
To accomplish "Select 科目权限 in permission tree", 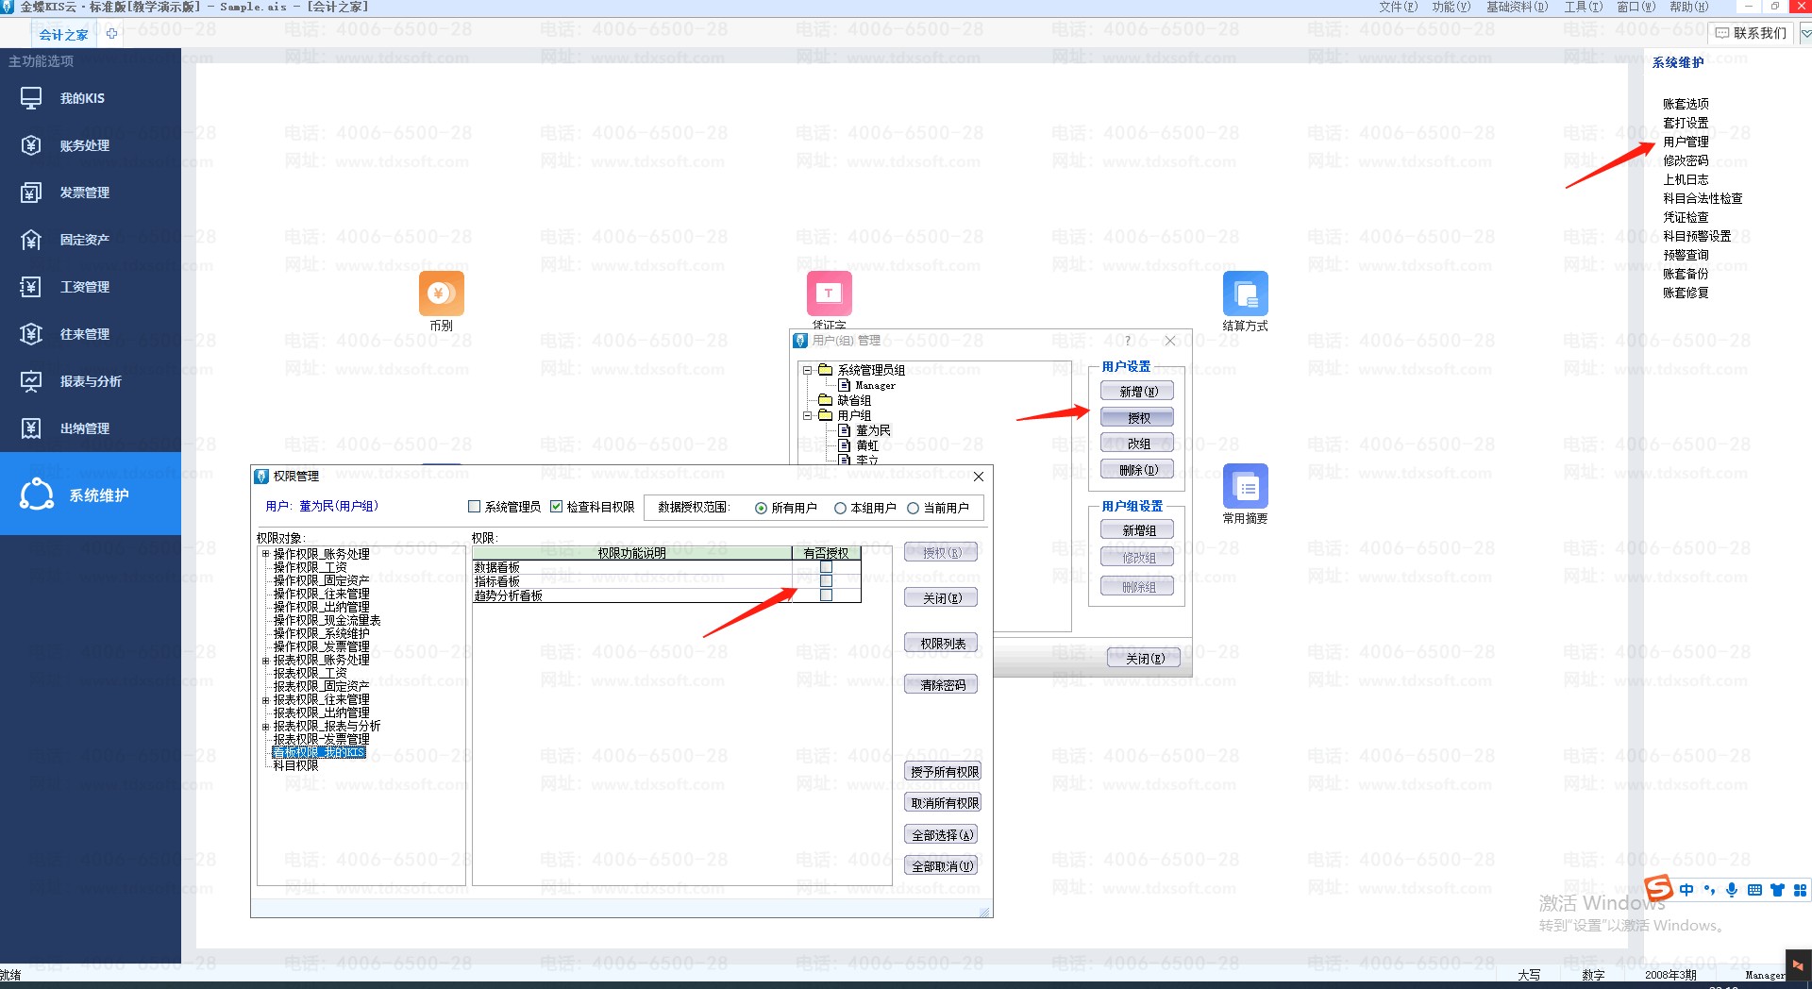I will point(295,766).
